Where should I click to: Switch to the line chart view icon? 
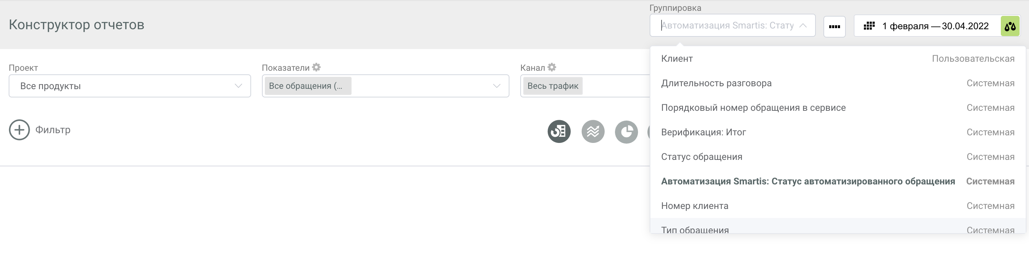point(593,131)
